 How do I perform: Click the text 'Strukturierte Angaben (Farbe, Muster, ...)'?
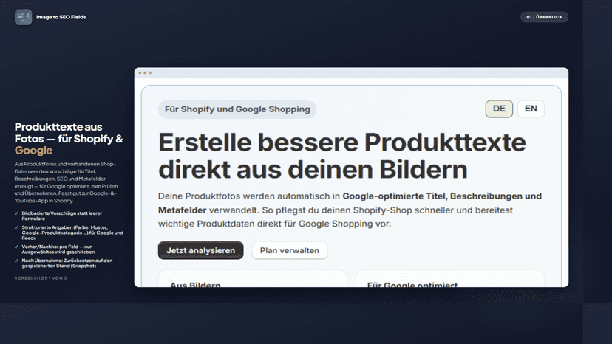[72, 233]
